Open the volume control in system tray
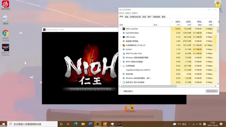226x127 pixels. pyautogui.click(x=197, y=124)
